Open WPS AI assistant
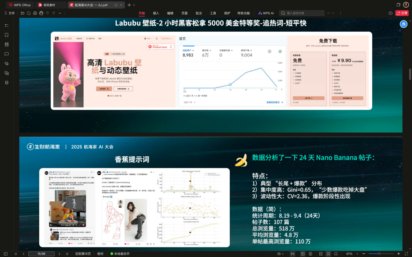This screenshot has width=412, height=257. [266, 13]
